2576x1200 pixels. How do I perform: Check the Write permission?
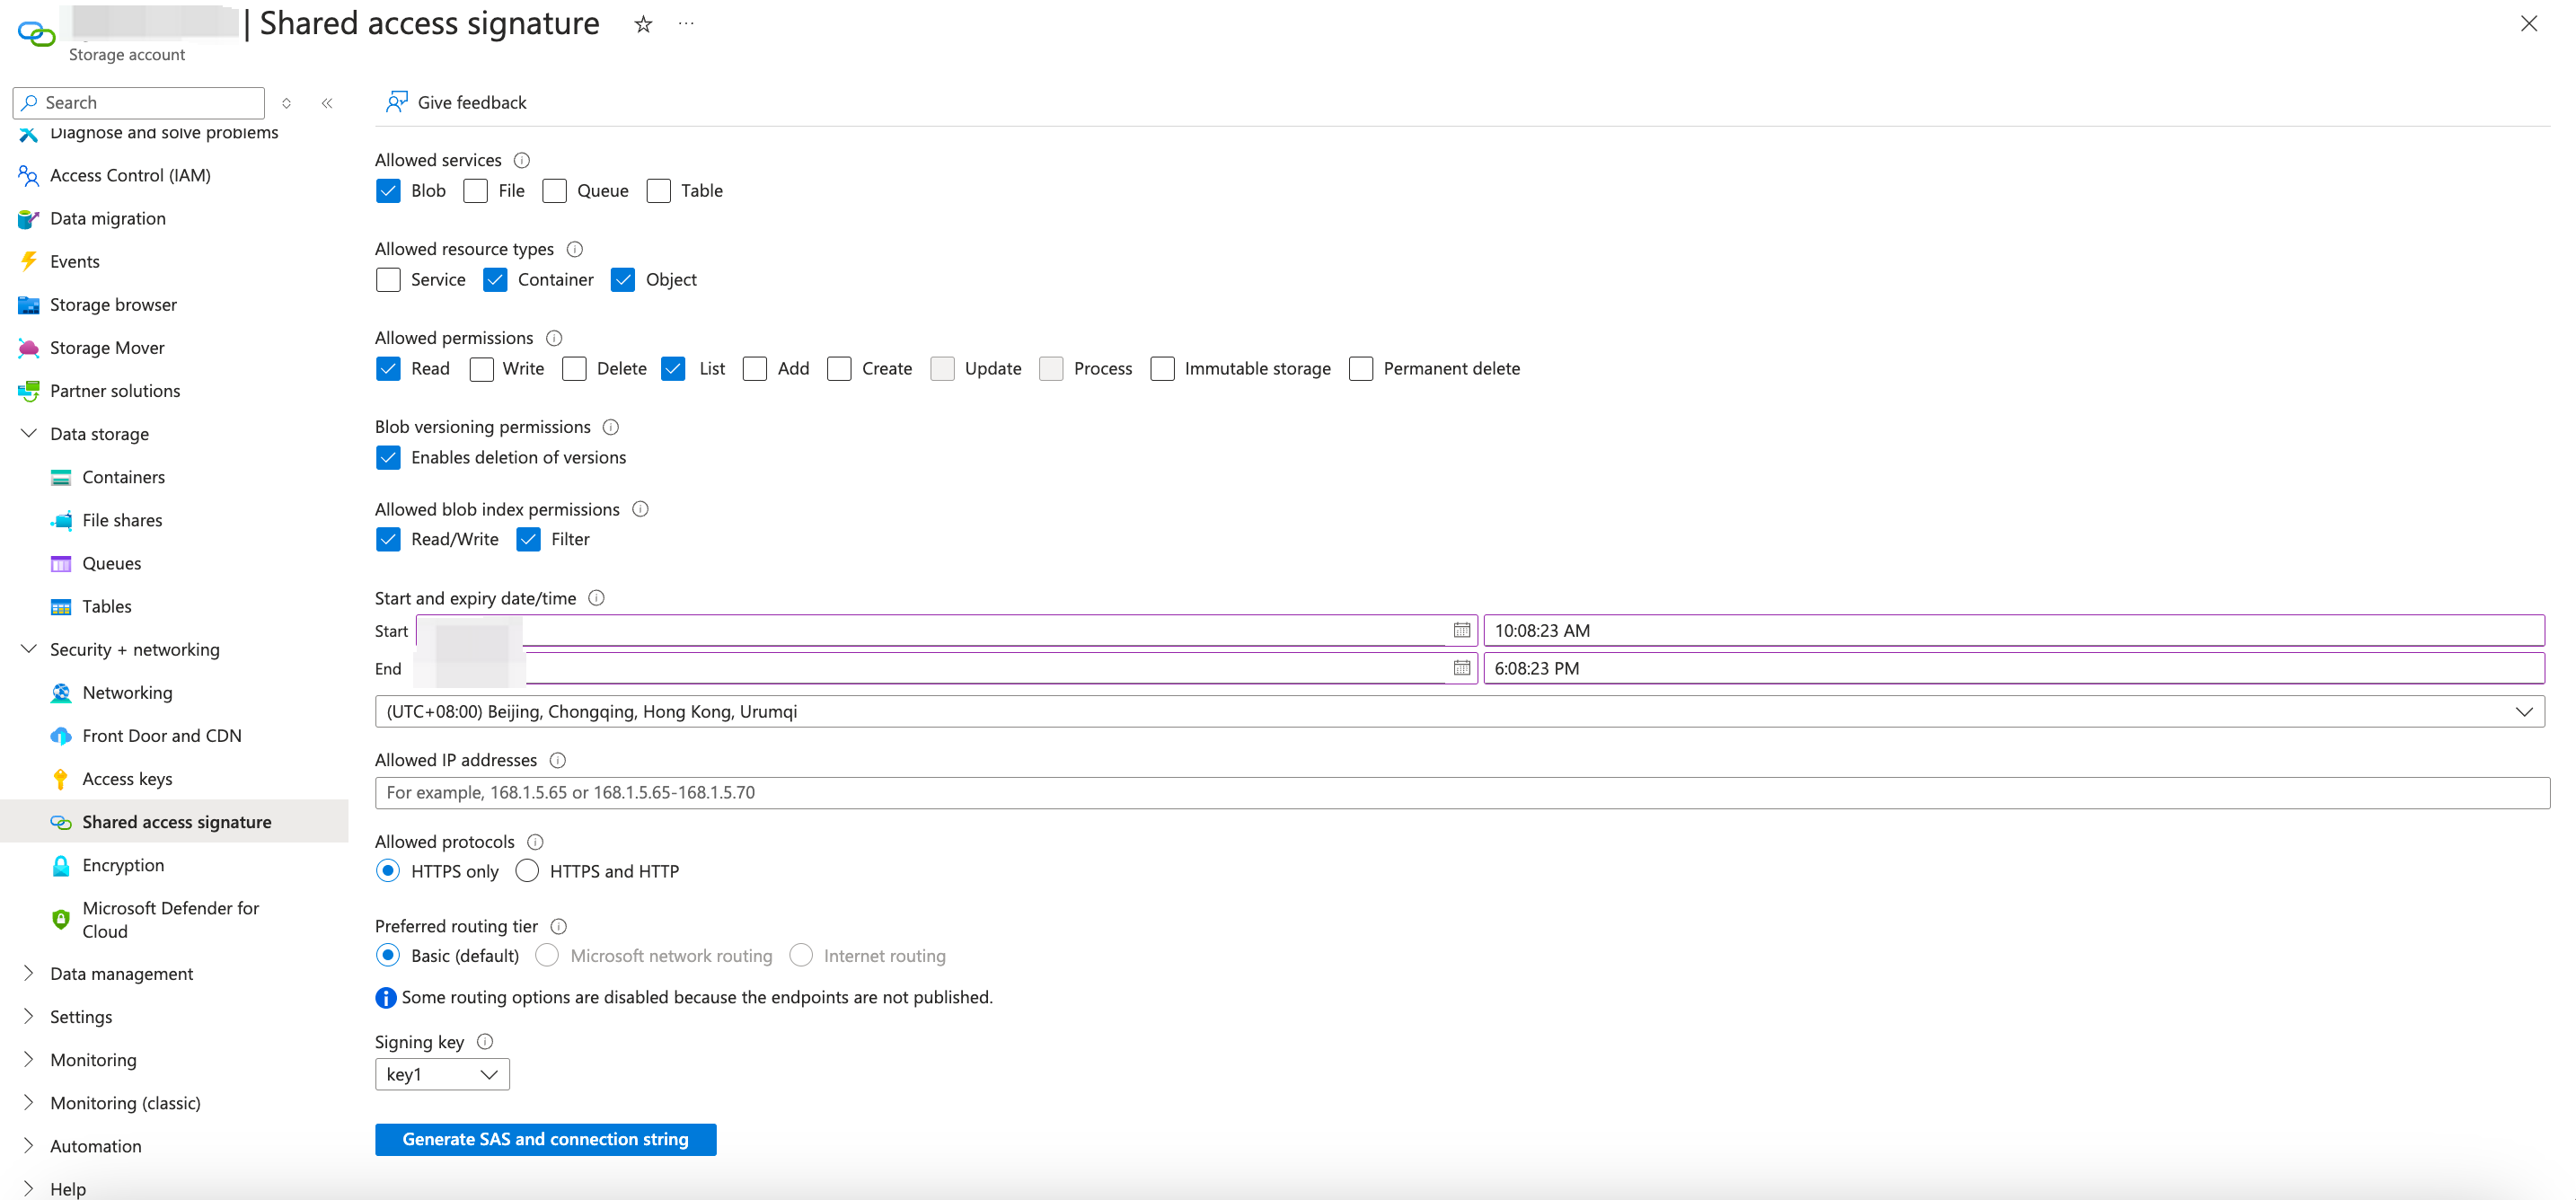481,369
